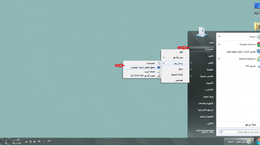The height and width of the screenshot is (146, 260).
Task: Click the volume speaker icon in system tray
Action: click(x=35, y=142)
